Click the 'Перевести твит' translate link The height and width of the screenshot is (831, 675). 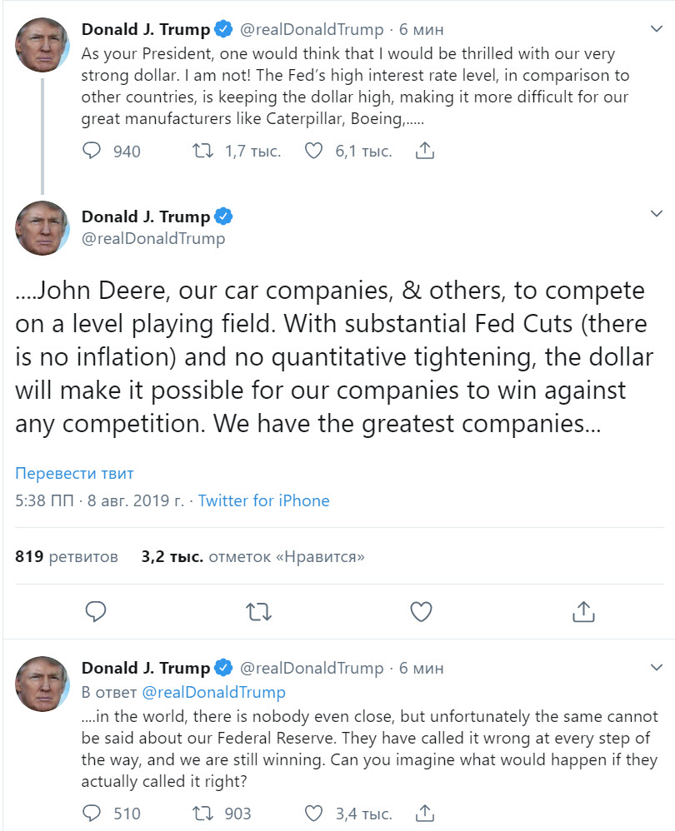click(74, 474)
